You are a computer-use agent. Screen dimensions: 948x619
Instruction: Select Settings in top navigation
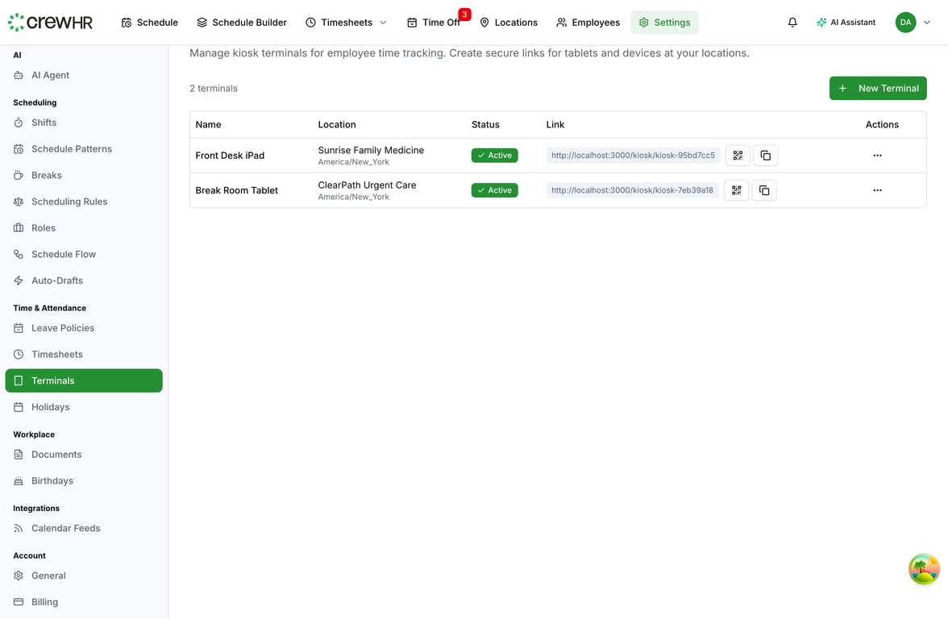click(664, 23)
